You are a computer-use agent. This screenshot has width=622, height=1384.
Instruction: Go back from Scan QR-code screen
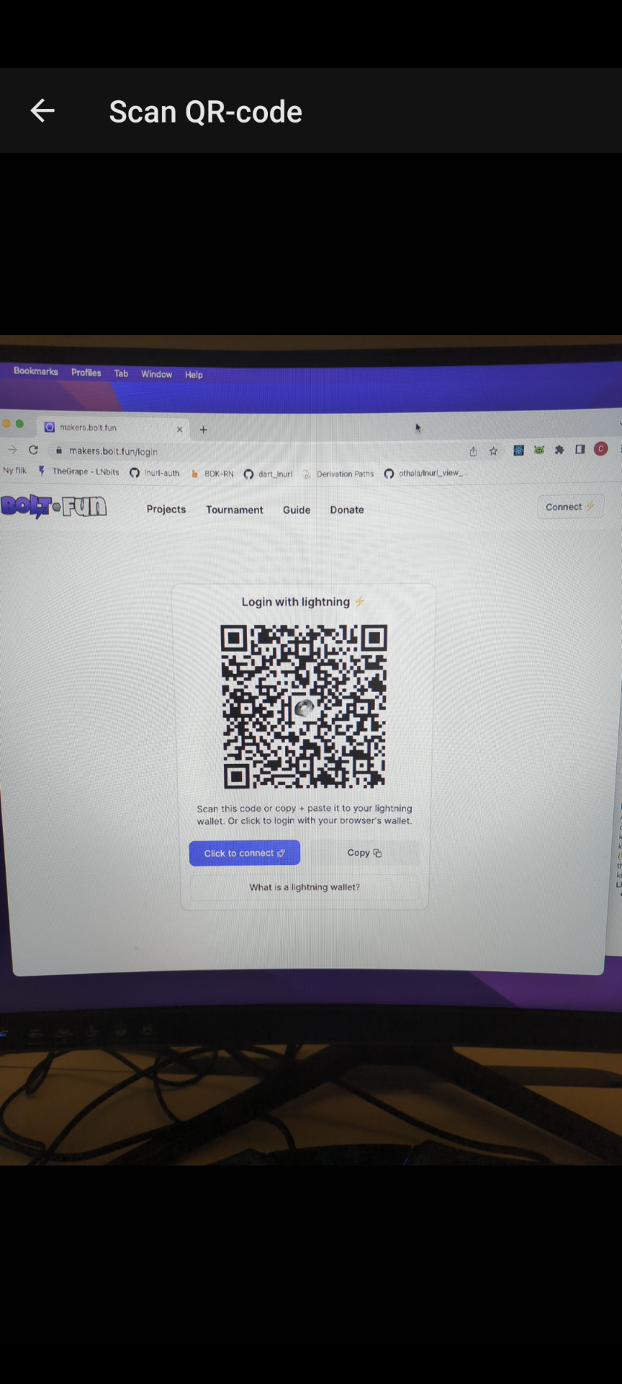[x=42, y=110]
